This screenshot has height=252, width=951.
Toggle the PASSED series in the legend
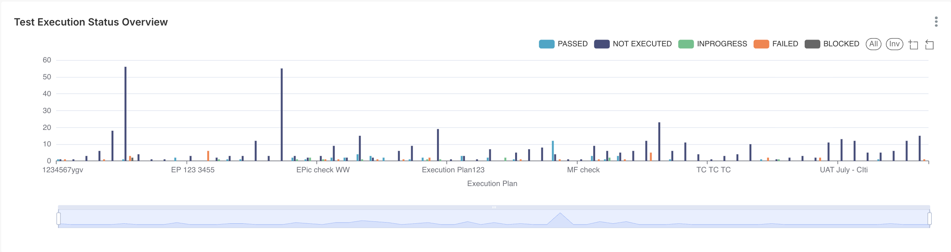pyautogui.click(x=572, y=44)
